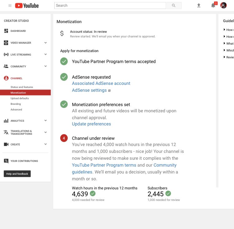The width and height of the screenshot is (234, 229).
Task: Open Status and features submenu item
Action: [x=22, y=87]
